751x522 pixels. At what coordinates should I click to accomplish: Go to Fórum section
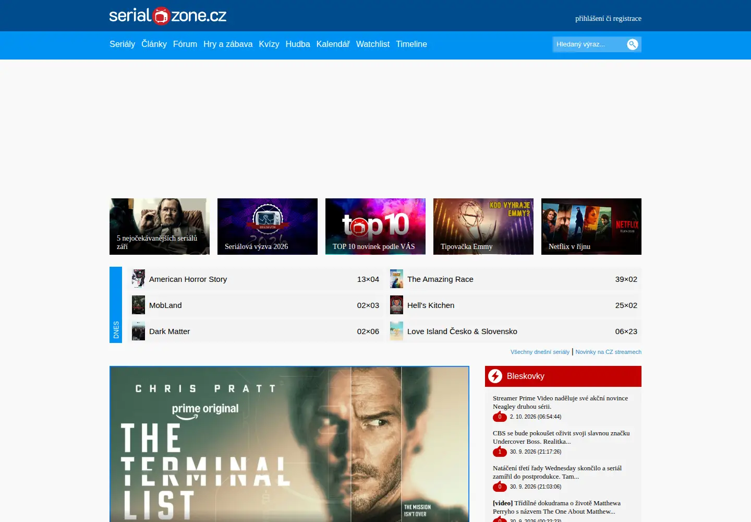click(185, 44)
